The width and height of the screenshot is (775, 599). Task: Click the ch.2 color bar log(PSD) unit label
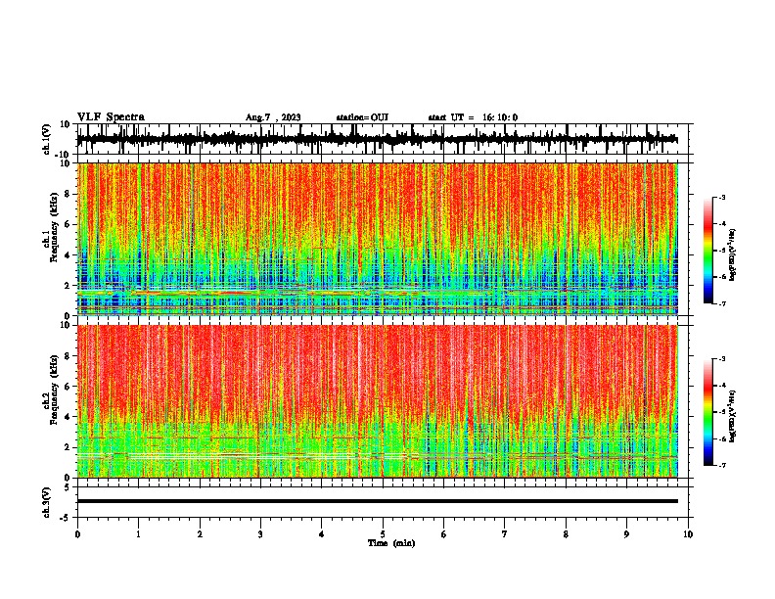coord(733,416)
